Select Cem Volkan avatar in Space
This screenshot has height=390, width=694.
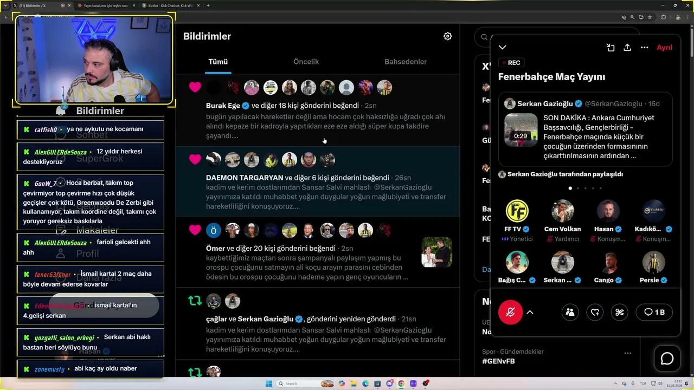562,211
